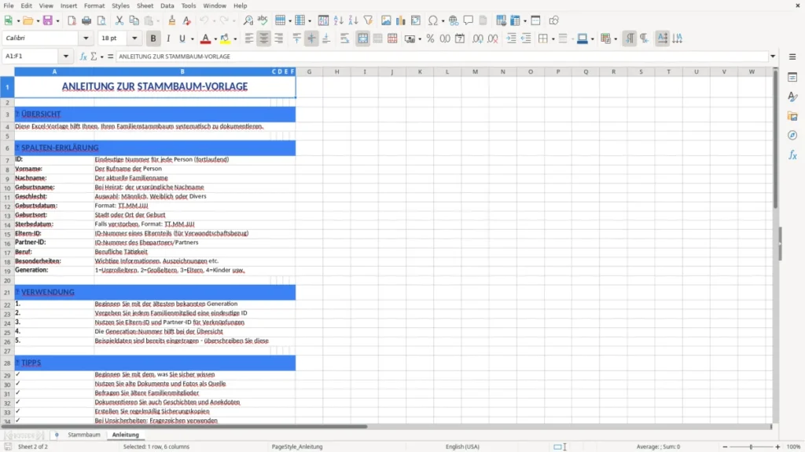Toggle Center Horizontally alignment
The width and height of the screenshot is (805, 452).
264,38
